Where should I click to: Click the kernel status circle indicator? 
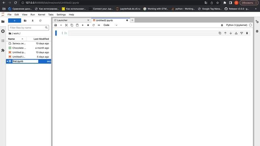(250, 25)
